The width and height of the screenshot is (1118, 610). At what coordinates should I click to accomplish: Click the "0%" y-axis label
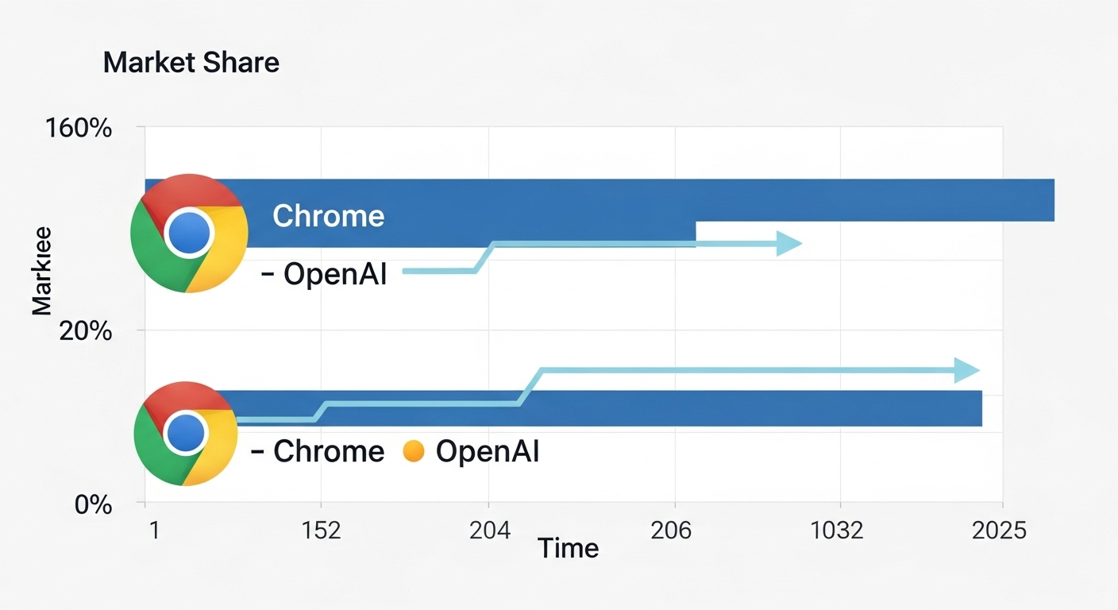[94, 504]
